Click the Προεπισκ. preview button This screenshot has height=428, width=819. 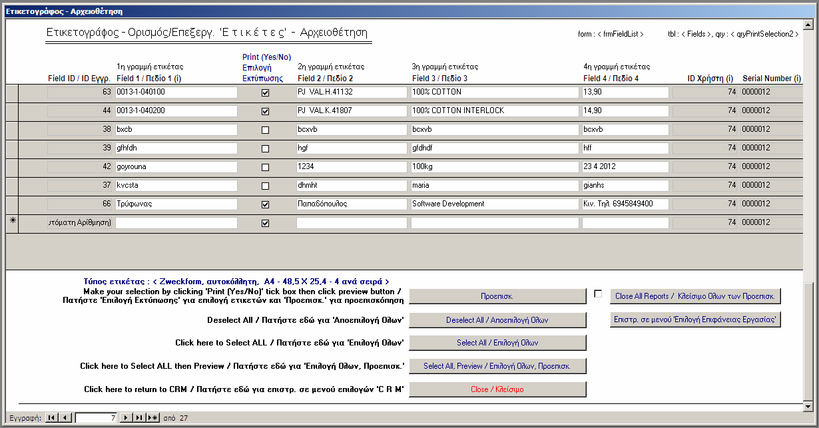click(497, 296)
